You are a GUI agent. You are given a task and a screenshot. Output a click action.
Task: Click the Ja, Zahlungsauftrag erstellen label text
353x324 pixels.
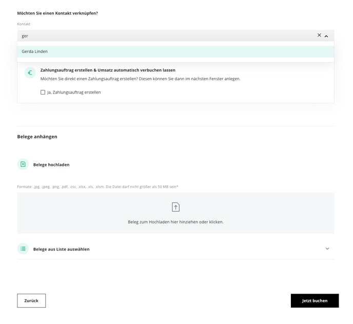pos(74,92)
